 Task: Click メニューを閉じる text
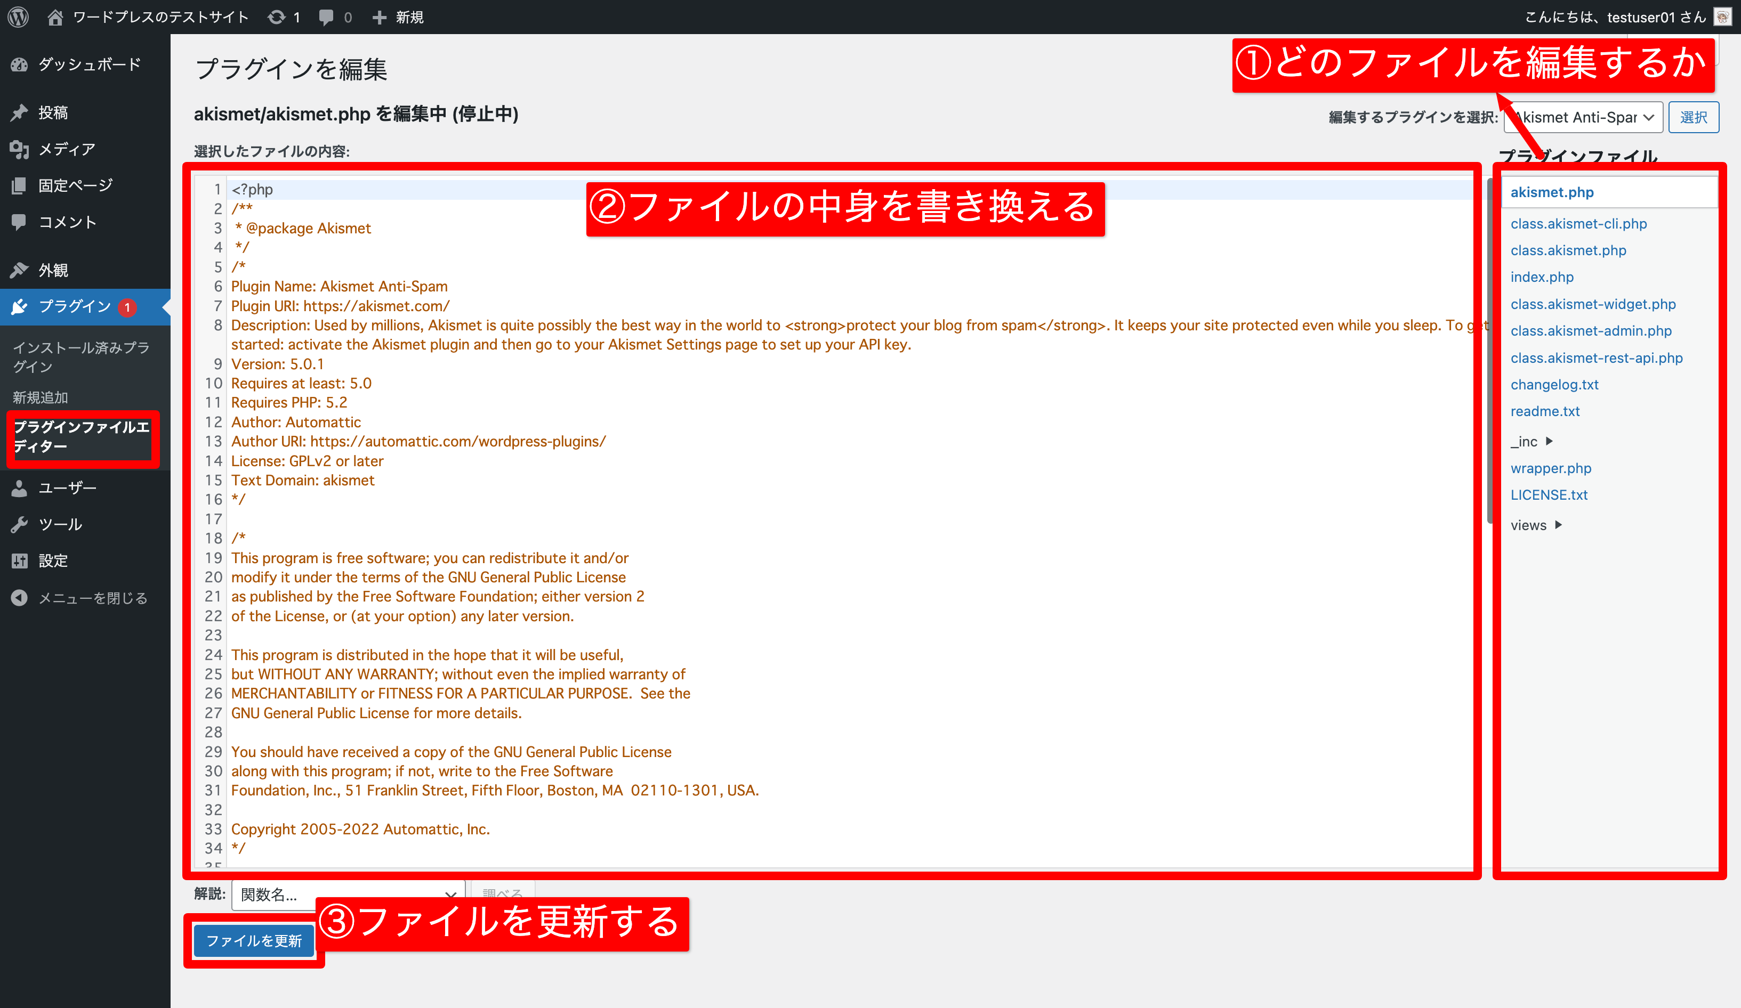click(x=93, y=598)
